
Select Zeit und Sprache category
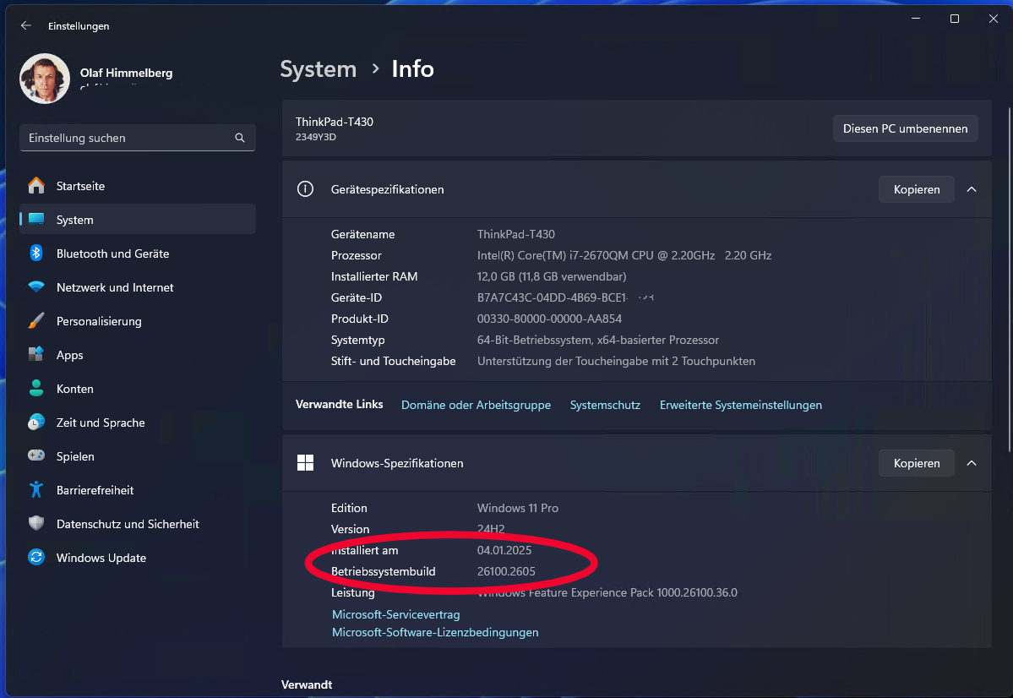[x=138, y=423]
